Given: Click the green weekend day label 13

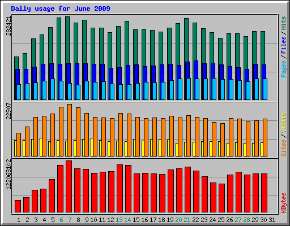Looking at the screenshot, I should point(119,220).
